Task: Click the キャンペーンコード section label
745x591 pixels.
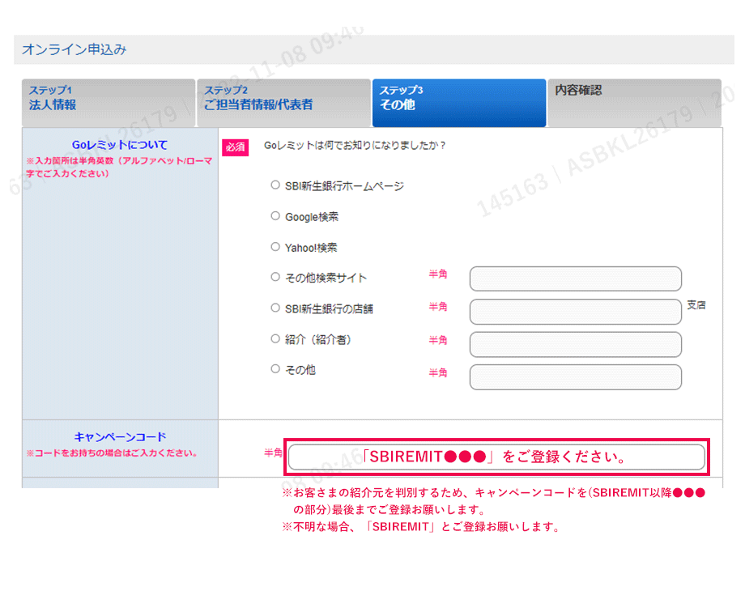Action: [x=120, y=437]
